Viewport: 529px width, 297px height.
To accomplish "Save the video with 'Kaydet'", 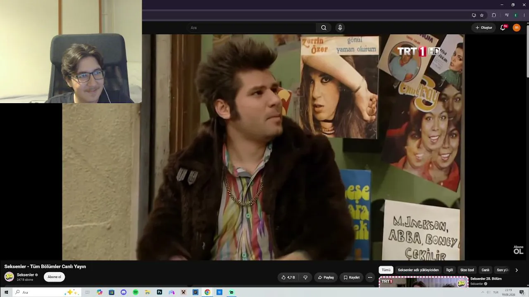I will pyautogui.click(x=352, y=278).
